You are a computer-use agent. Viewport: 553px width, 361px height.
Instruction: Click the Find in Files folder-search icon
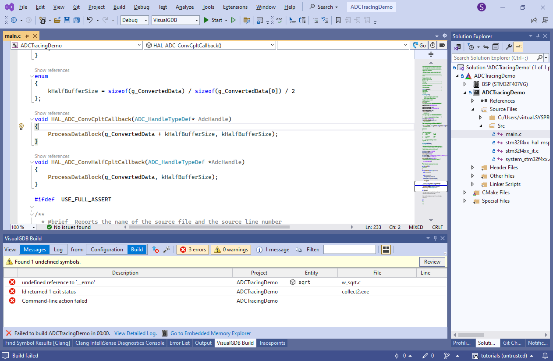[247, 20]
